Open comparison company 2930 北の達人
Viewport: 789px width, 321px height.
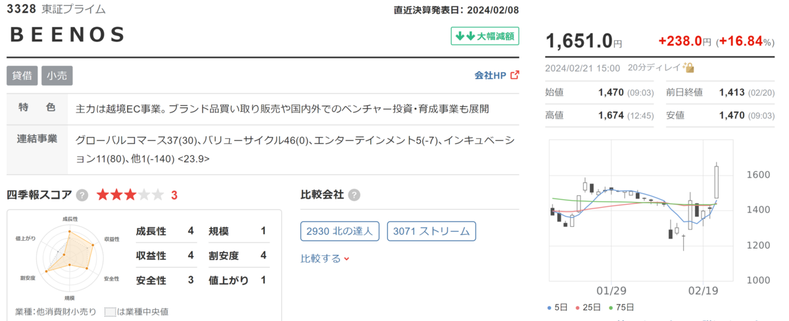340,231
